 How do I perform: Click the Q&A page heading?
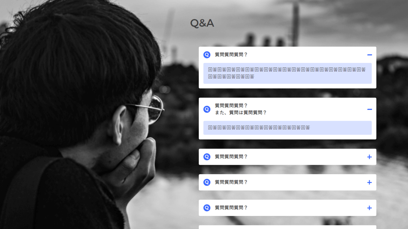202,23
